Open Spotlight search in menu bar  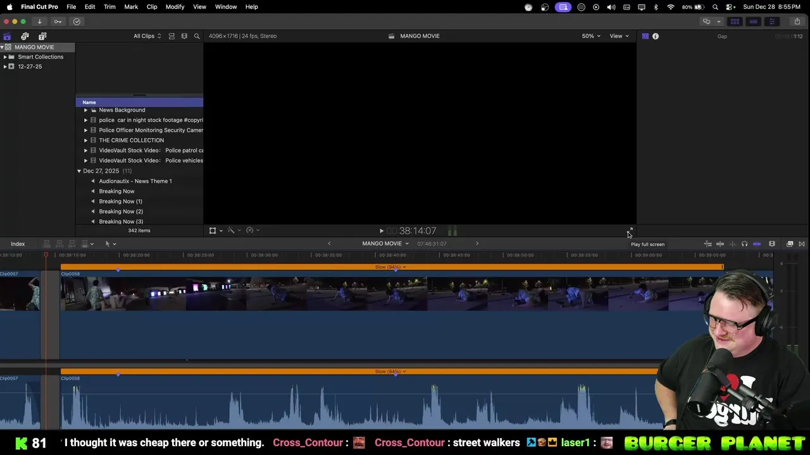(x=715, y=7)
